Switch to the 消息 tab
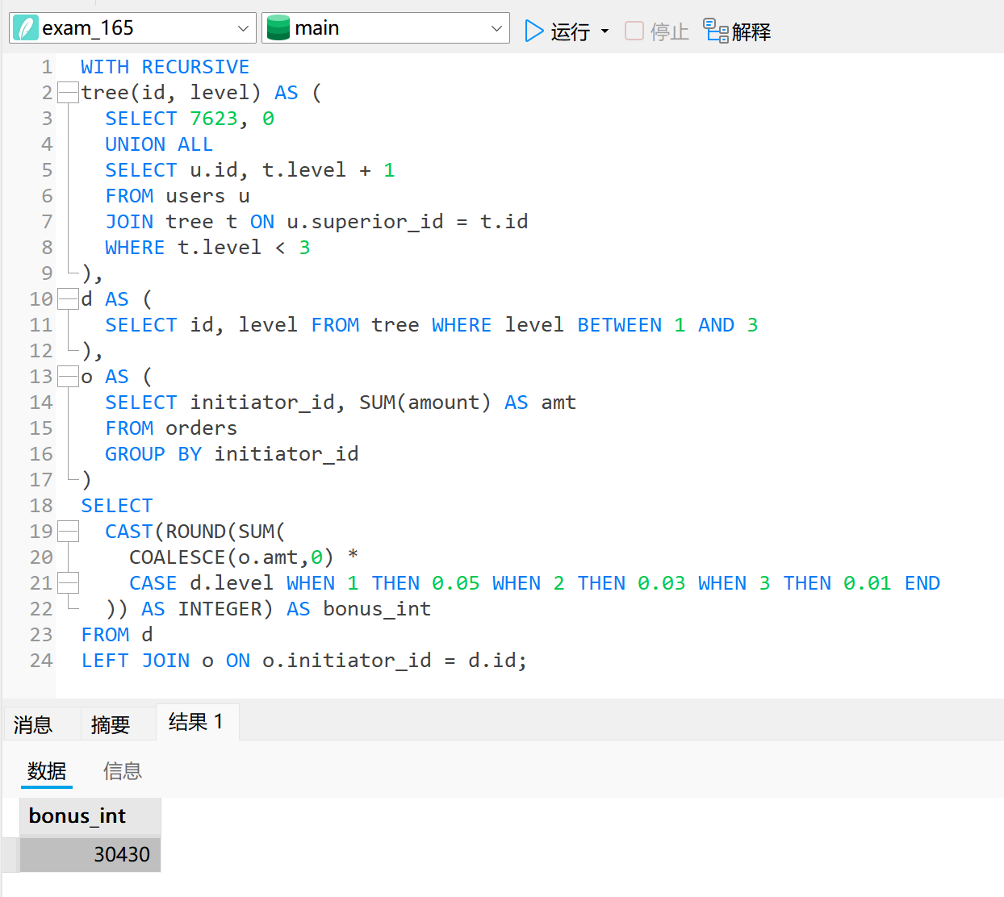This screenshot has width=1004, height=897. (x=33, y=724)
